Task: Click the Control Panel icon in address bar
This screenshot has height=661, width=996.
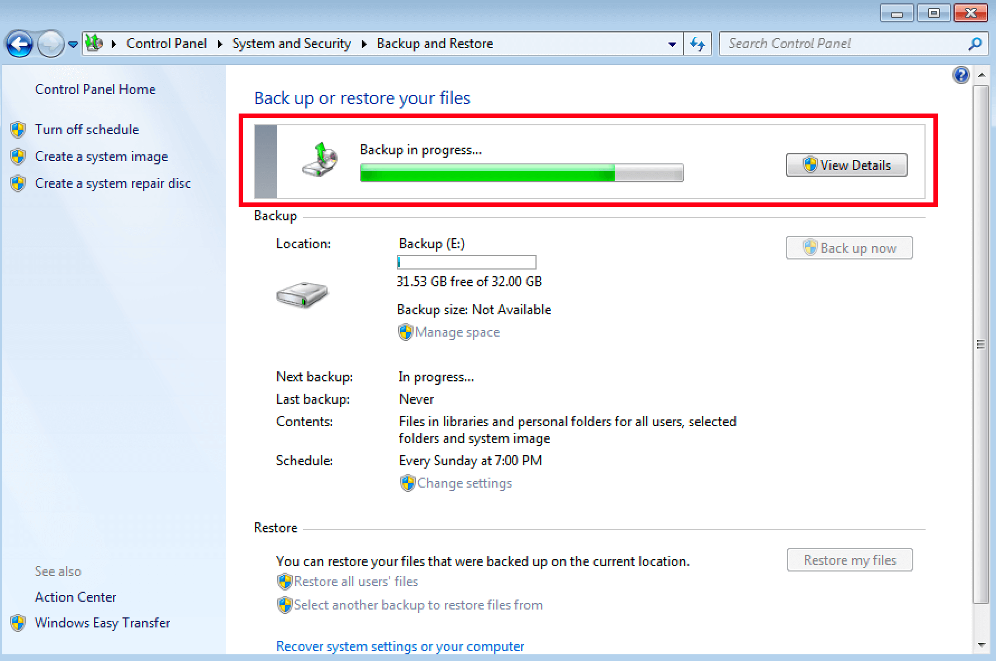Action: coord(94,43)
